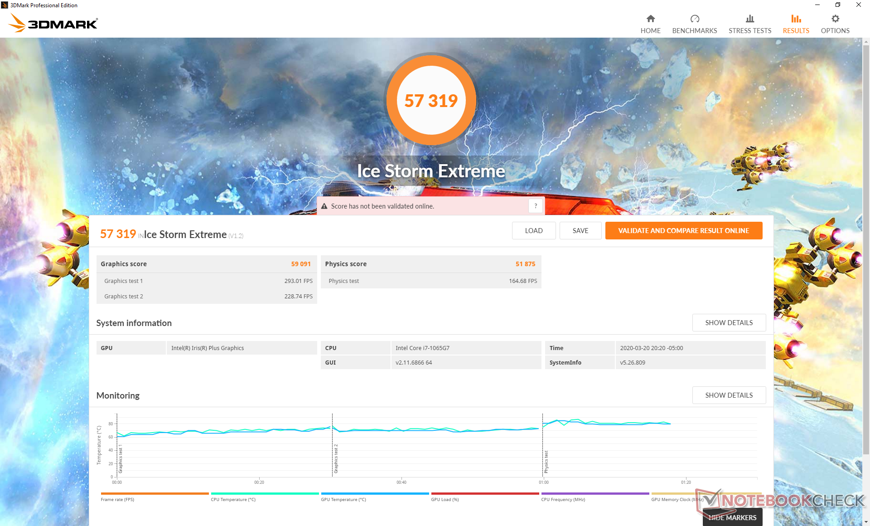This screenshot has width=870, height=526.
Task: Click GPU Temperature blue color legend
Action: [374, 494]
